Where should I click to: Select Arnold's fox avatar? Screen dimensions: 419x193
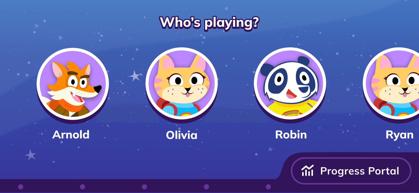click(x=73, y=84)
